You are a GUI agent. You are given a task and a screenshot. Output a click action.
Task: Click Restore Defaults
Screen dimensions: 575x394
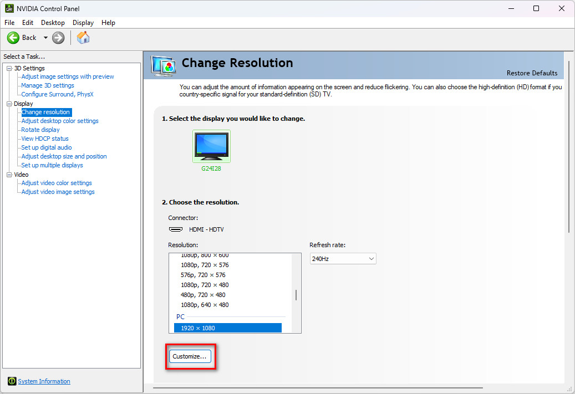coord(532,73)
